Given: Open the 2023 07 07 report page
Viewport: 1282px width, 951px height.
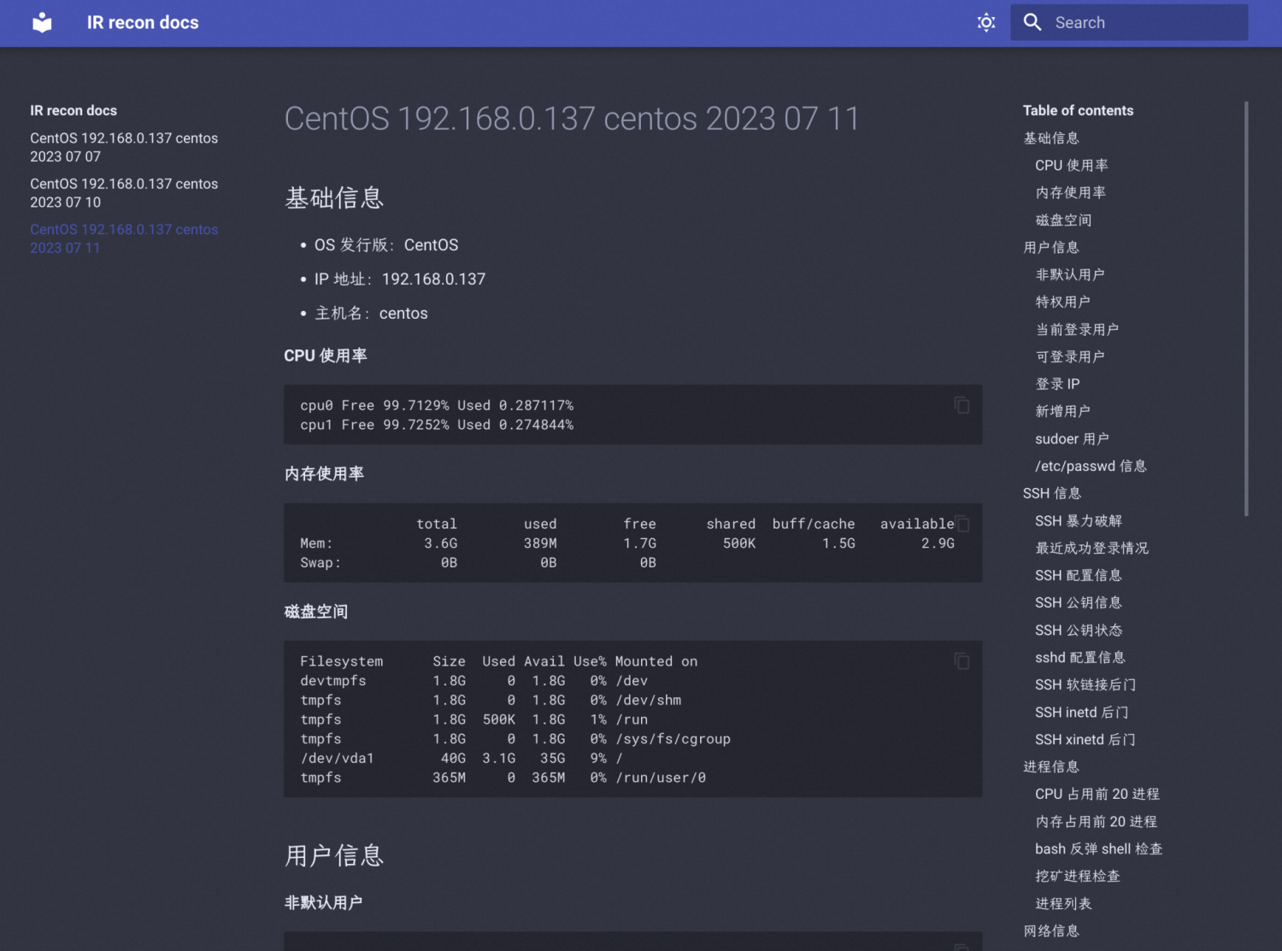Looking at the screenshot, I should tap(124, 147).
